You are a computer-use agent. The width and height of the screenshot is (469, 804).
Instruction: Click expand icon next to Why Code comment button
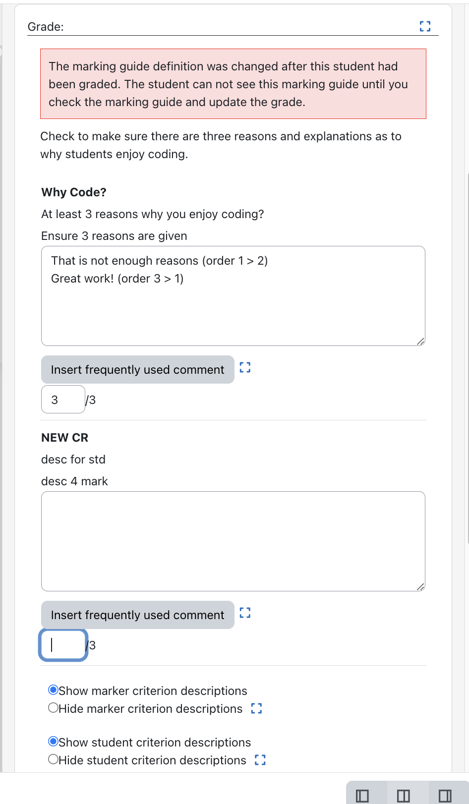tap(245, 367)
